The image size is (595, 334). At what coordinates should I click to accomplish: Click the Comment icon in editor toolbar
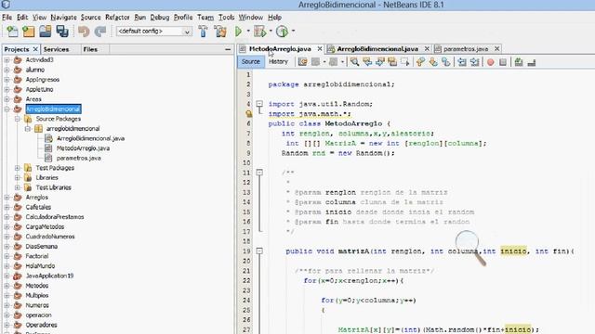(x=519, y=62)
